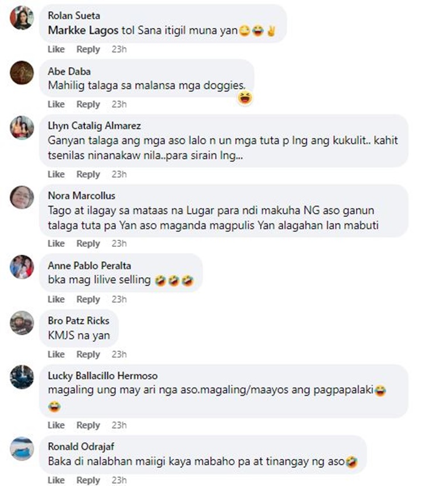Open Lucky Ballacillo Hermoso's avatar

(x=22, y=377)
